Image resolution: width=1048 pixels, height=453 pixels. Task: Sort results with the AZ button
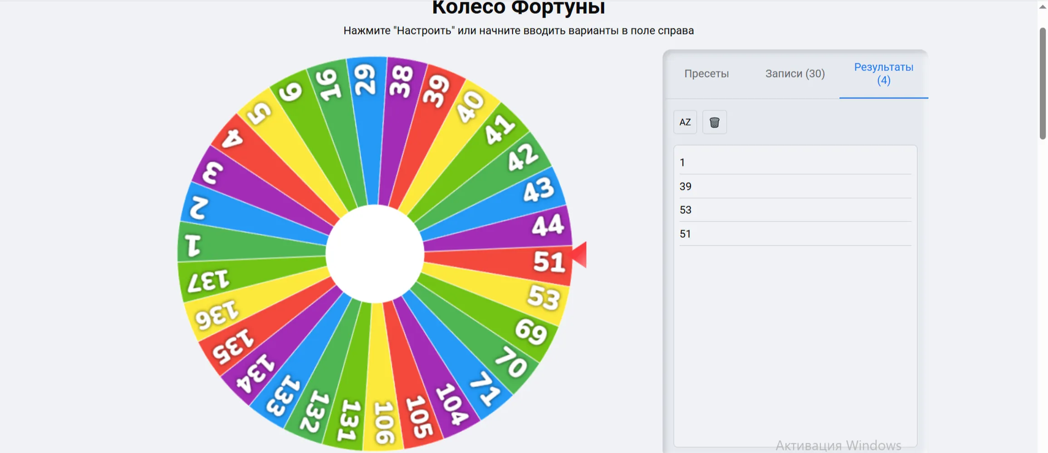[685, 122]
